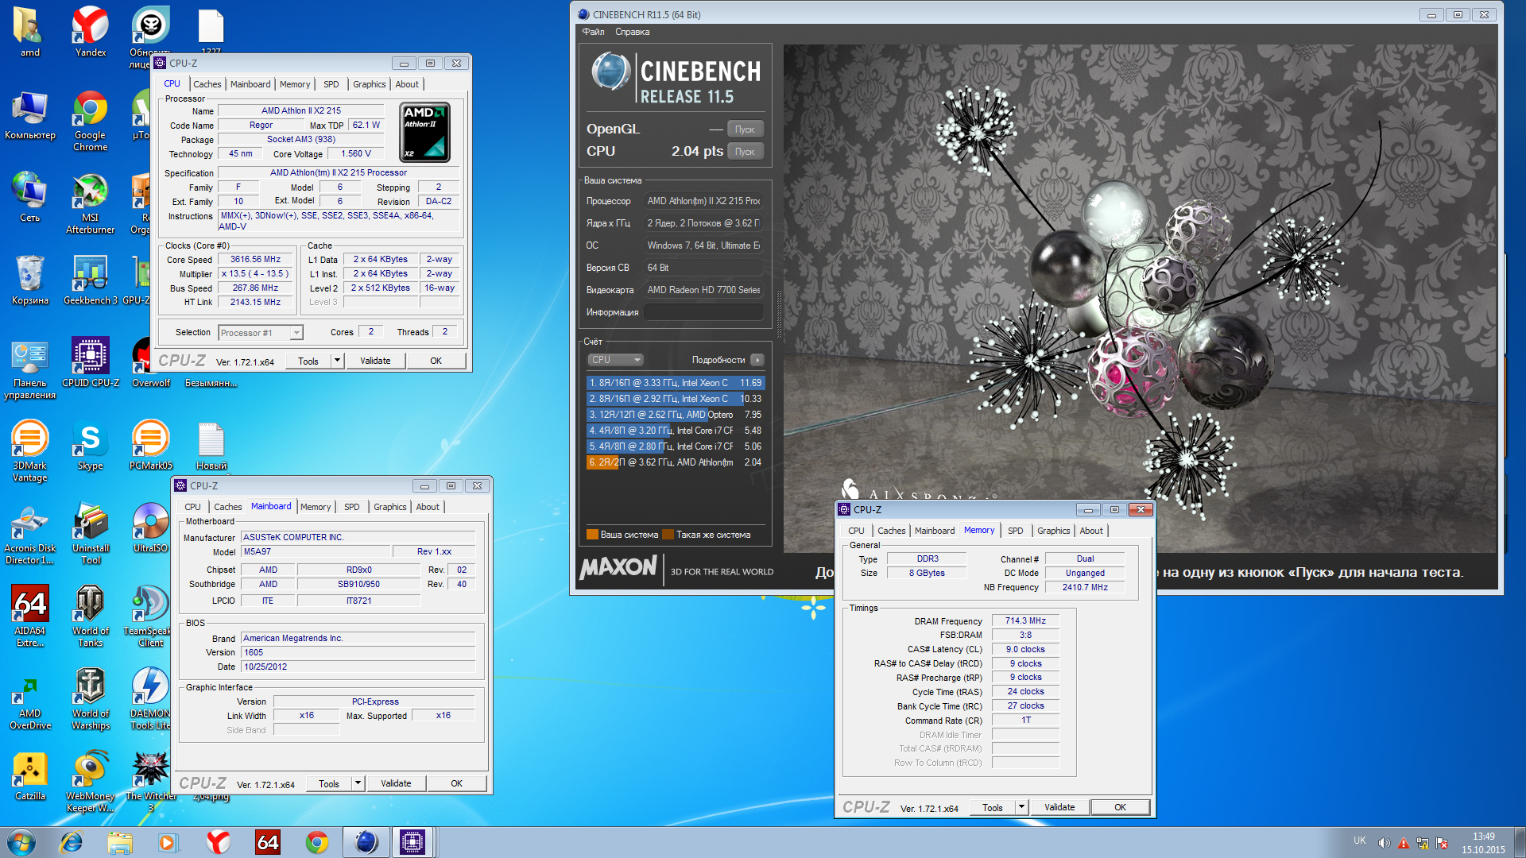The width and height of the screenshot is (1526, 858).
Task: Select the 2Я/2П AMD Athlon ranking row
Action: coord(675,462)
